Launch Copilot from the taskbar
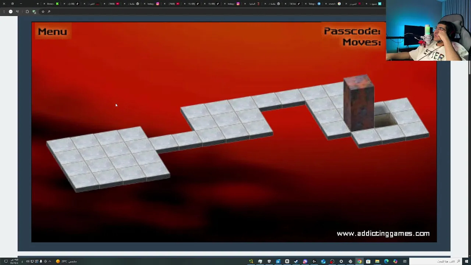Screen dimensions: 471x265 click(395, 261)
